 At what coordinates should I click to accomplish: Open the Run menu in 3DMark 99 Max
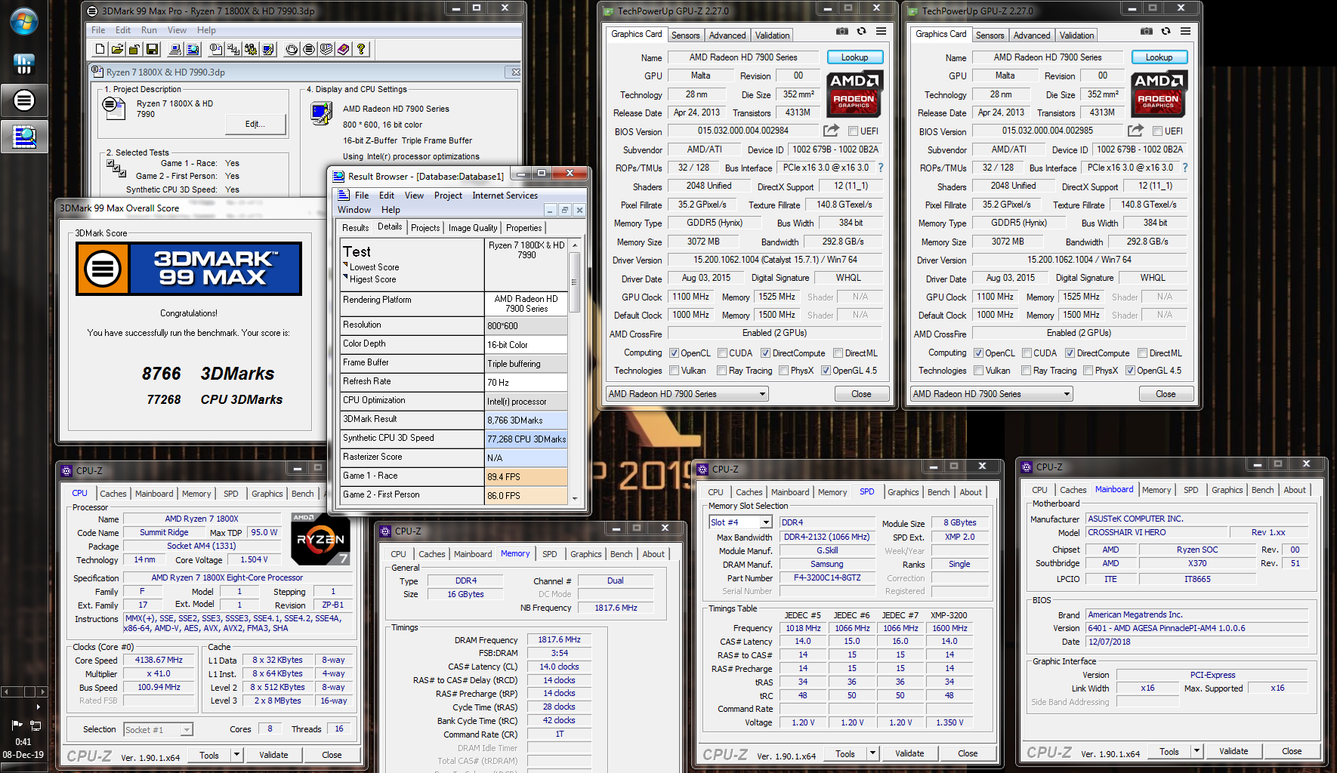(x=149, y=30)
